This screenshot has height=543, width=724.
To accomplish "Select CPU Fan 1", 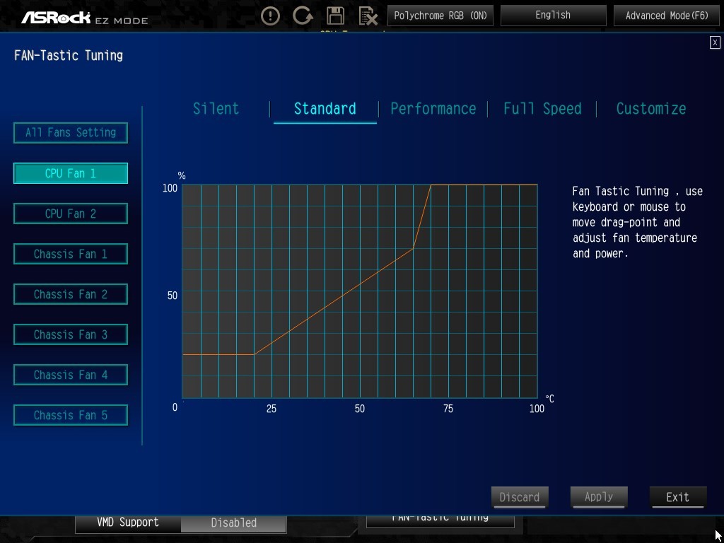I will (71, 173).
